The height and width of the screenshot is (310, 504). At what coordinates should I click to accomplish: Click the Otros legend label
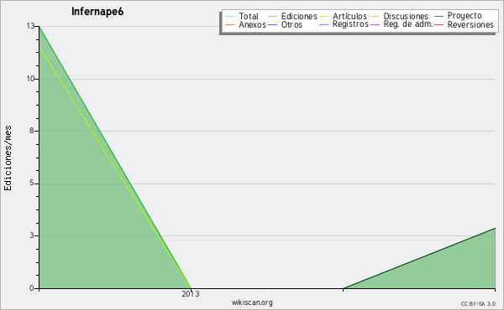[x=291, y=24]
